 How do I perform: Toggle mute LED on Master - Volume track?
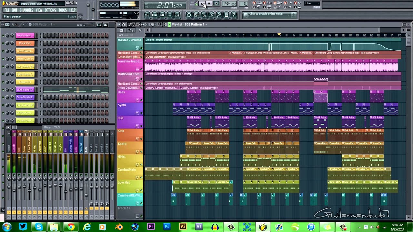coord(141,48)
